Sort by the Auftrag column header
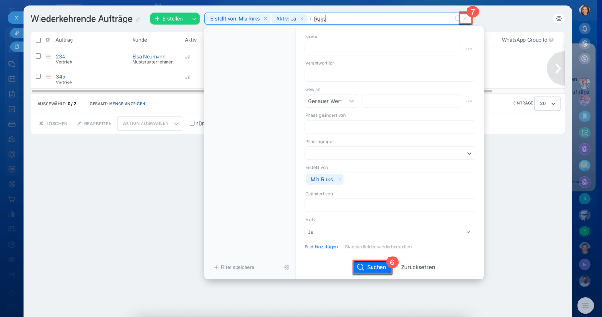The height and width of the screenshot is (317, 602). tap(64, 40)
